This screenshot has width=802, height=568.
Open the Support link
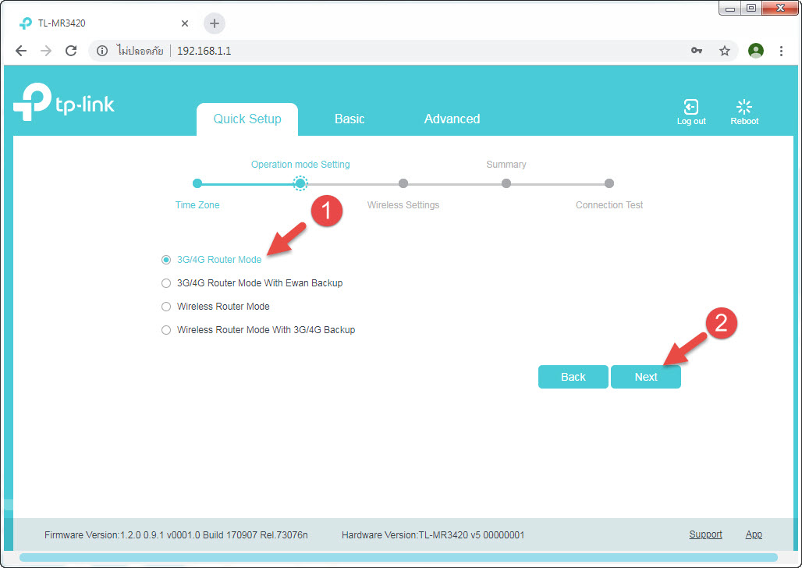coord(705,534)
